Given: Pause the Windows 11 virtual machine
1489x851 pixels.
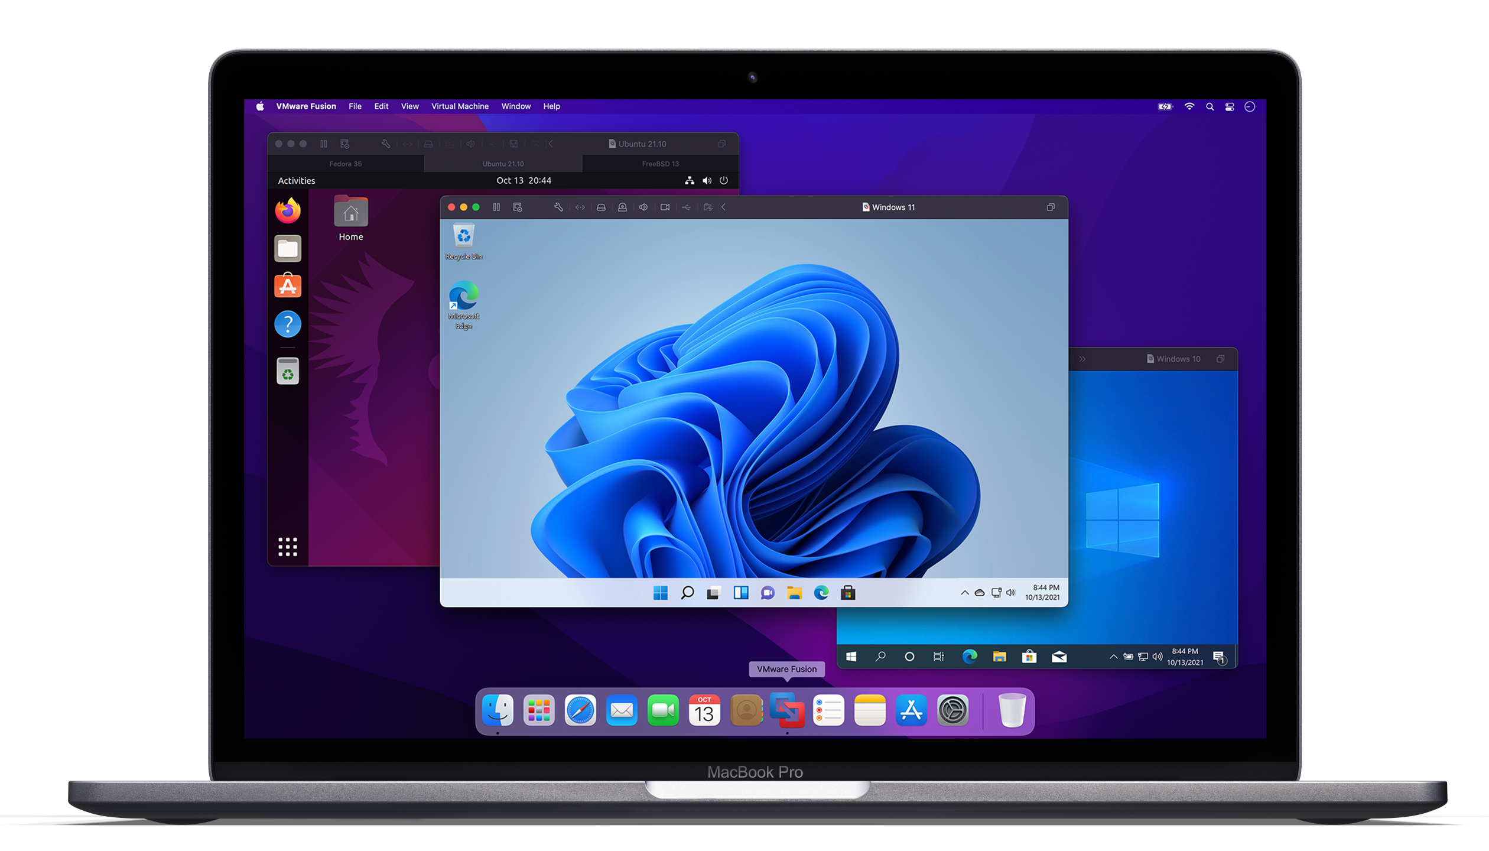Looking at the screenshot, I should coord(496,207).
